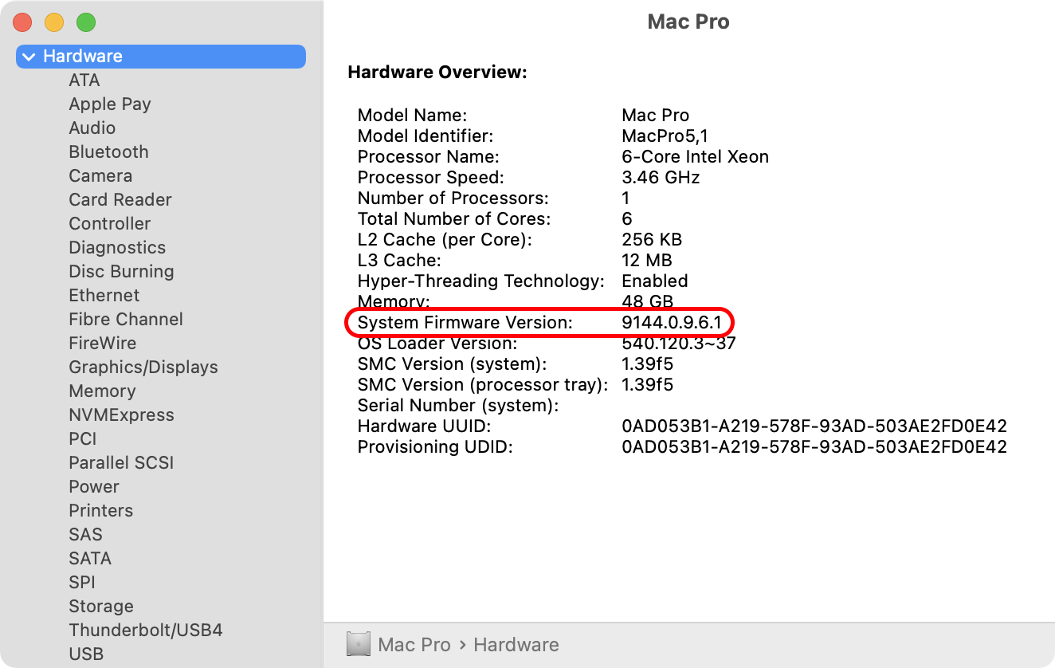The image size is (1055, 668).
Task: Select Fibre Channel in the sidebar
Action: pos(126,320)
